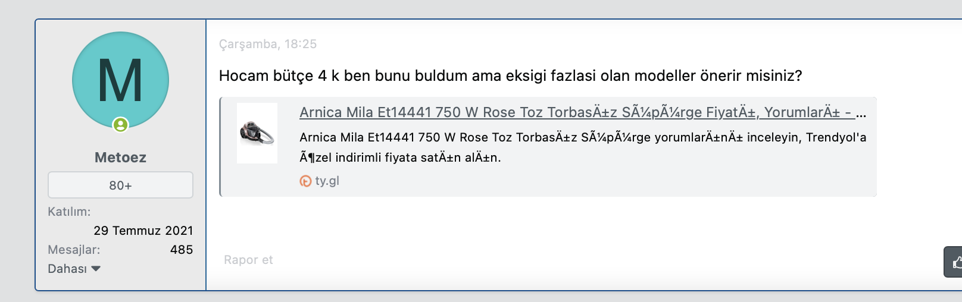Image resolution: width=962 pixels, height=302 pixels.
Task: Click the 80+ user rank badge
Action: click(x=120, y=185)
